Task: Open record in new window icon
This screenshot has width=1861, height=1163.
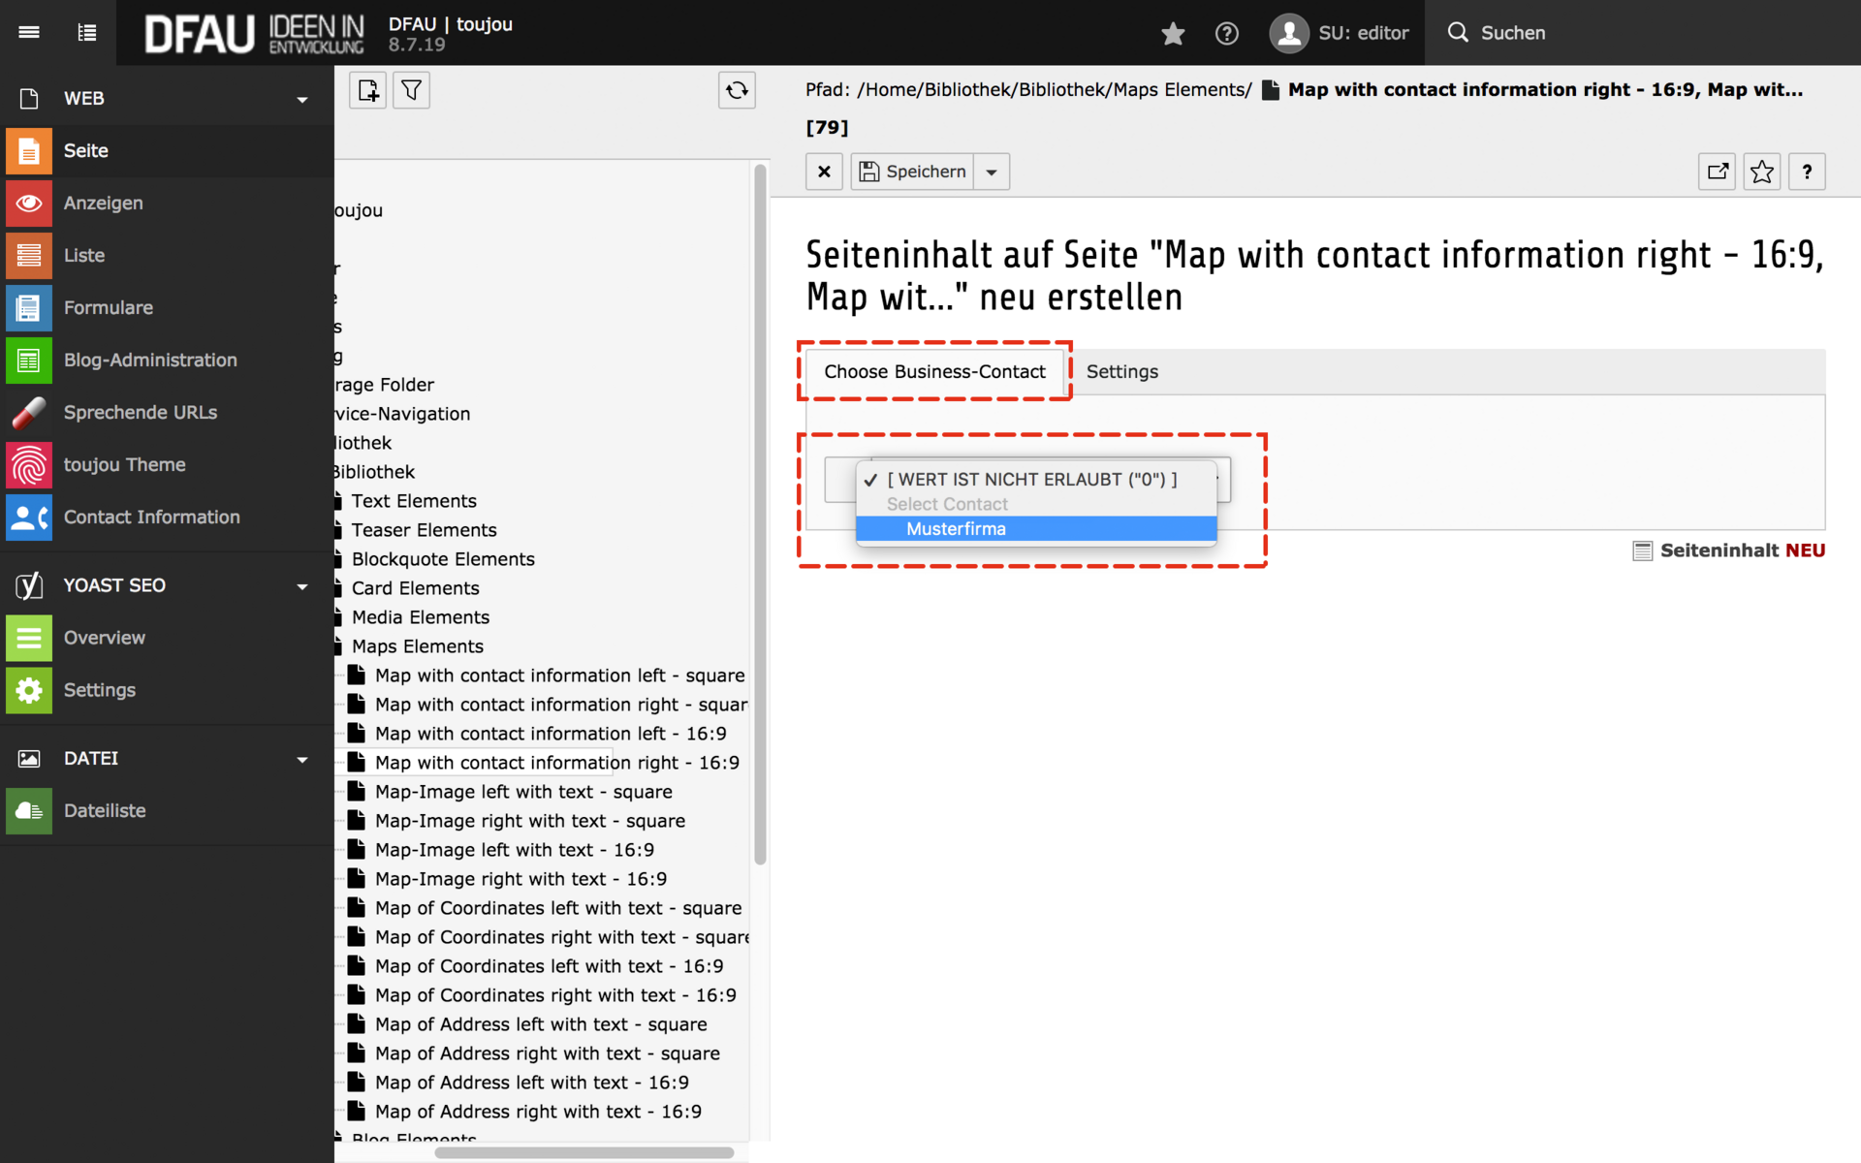Action: click(1717, 173)
